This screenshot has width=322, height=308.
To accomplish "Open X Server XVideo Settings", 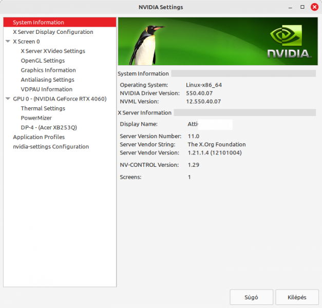I will (x=53, y=51).
